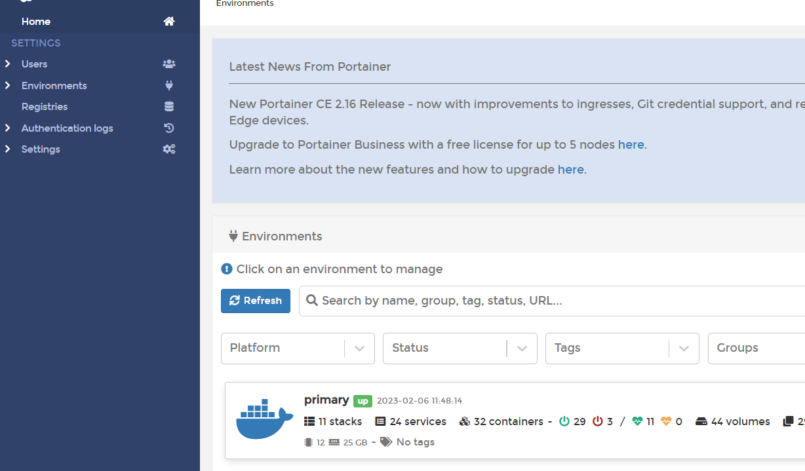
Task: Click the containers cubes icon
Action: point(465,421)
